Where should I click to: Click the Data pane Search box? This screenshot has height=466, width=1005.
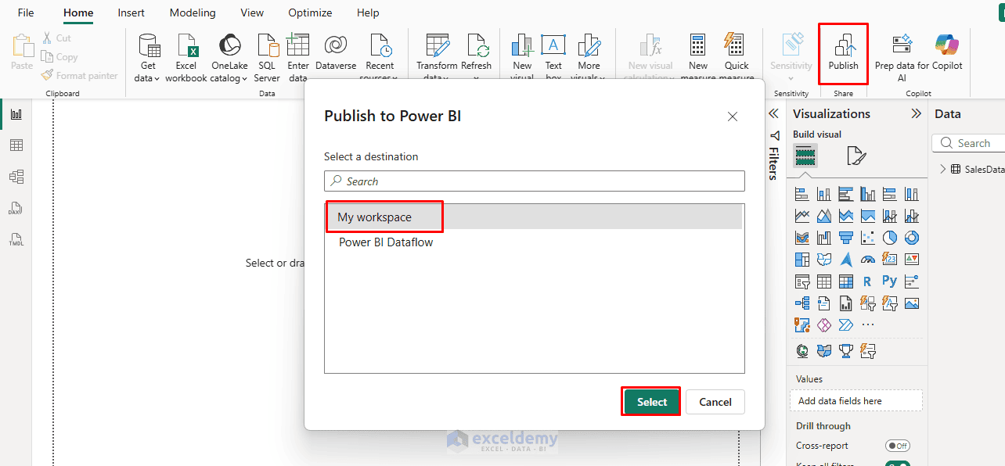(x=968, y=143)
